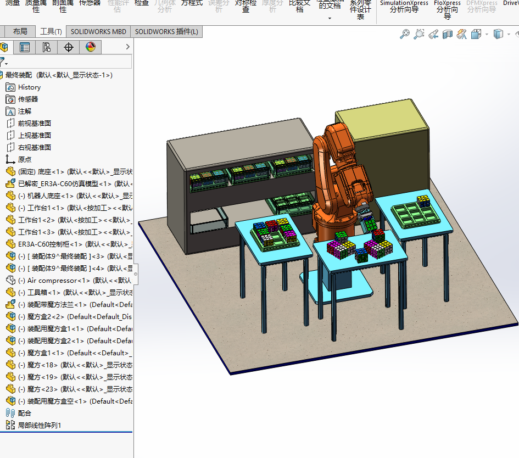Click the Zoom to Area icon
This screenshot has height=458, width=519.
(x=419, y=35)
